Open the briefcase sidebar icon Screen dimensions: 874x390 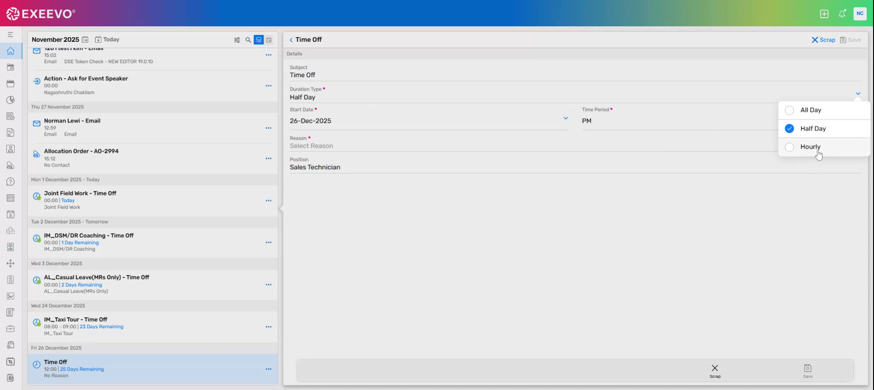(x=10, y=329)
